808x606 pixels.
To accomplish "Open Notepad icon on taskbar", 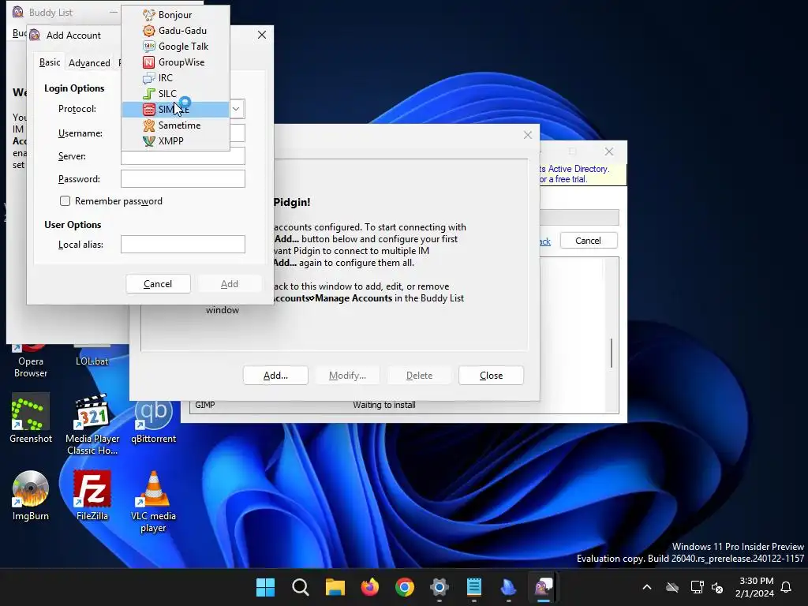I will point(474,587).
